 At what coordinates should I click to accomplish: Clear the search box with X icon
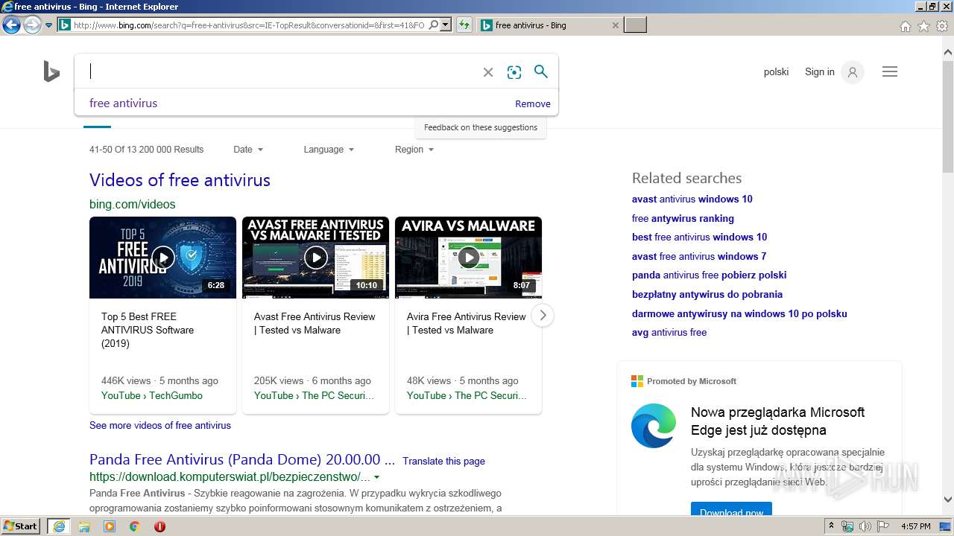pos(488,72)
